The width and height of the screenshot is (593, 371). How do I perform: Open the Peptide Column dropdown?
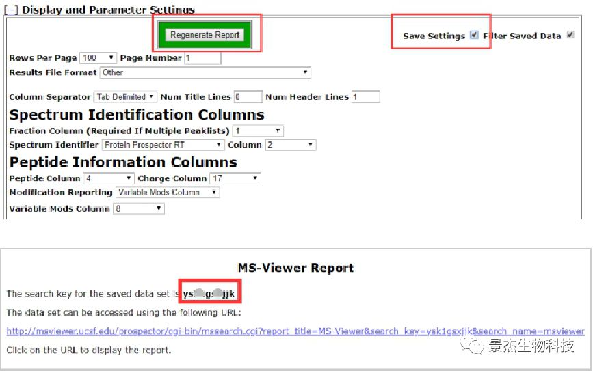[x=109, y=178]
